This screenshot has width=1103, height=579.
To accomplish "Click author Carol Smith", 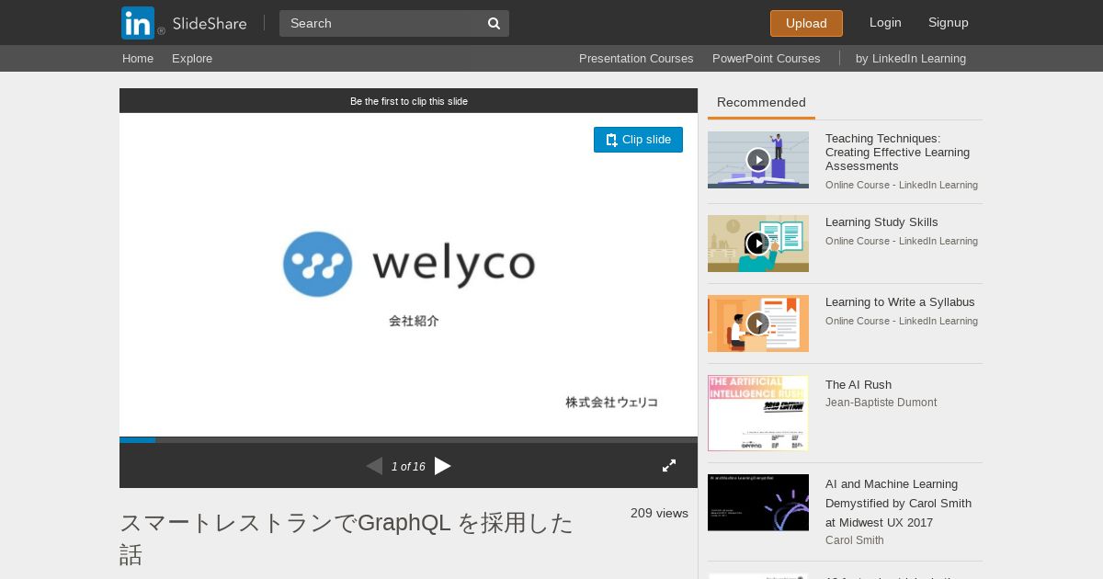I will [x=855, y=540].
